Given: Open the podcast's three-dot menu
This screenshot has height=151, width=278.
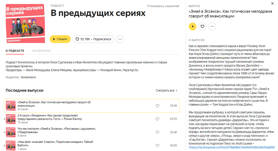Looking at the screenshot, I should pos(120,39).
